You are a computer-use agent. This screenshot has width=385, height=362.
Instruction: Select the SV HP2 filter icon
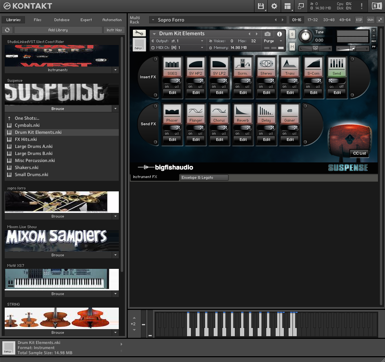[x=196, y=67]
